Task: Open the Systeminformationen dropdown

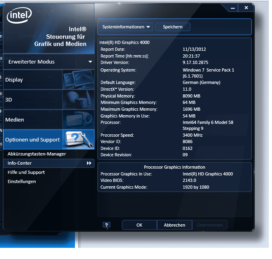Action: click(x=126, y=27)
